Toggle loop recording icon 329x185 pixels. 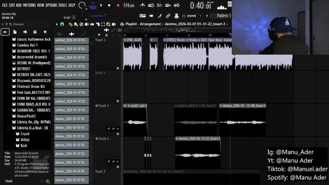click(177, 5)
